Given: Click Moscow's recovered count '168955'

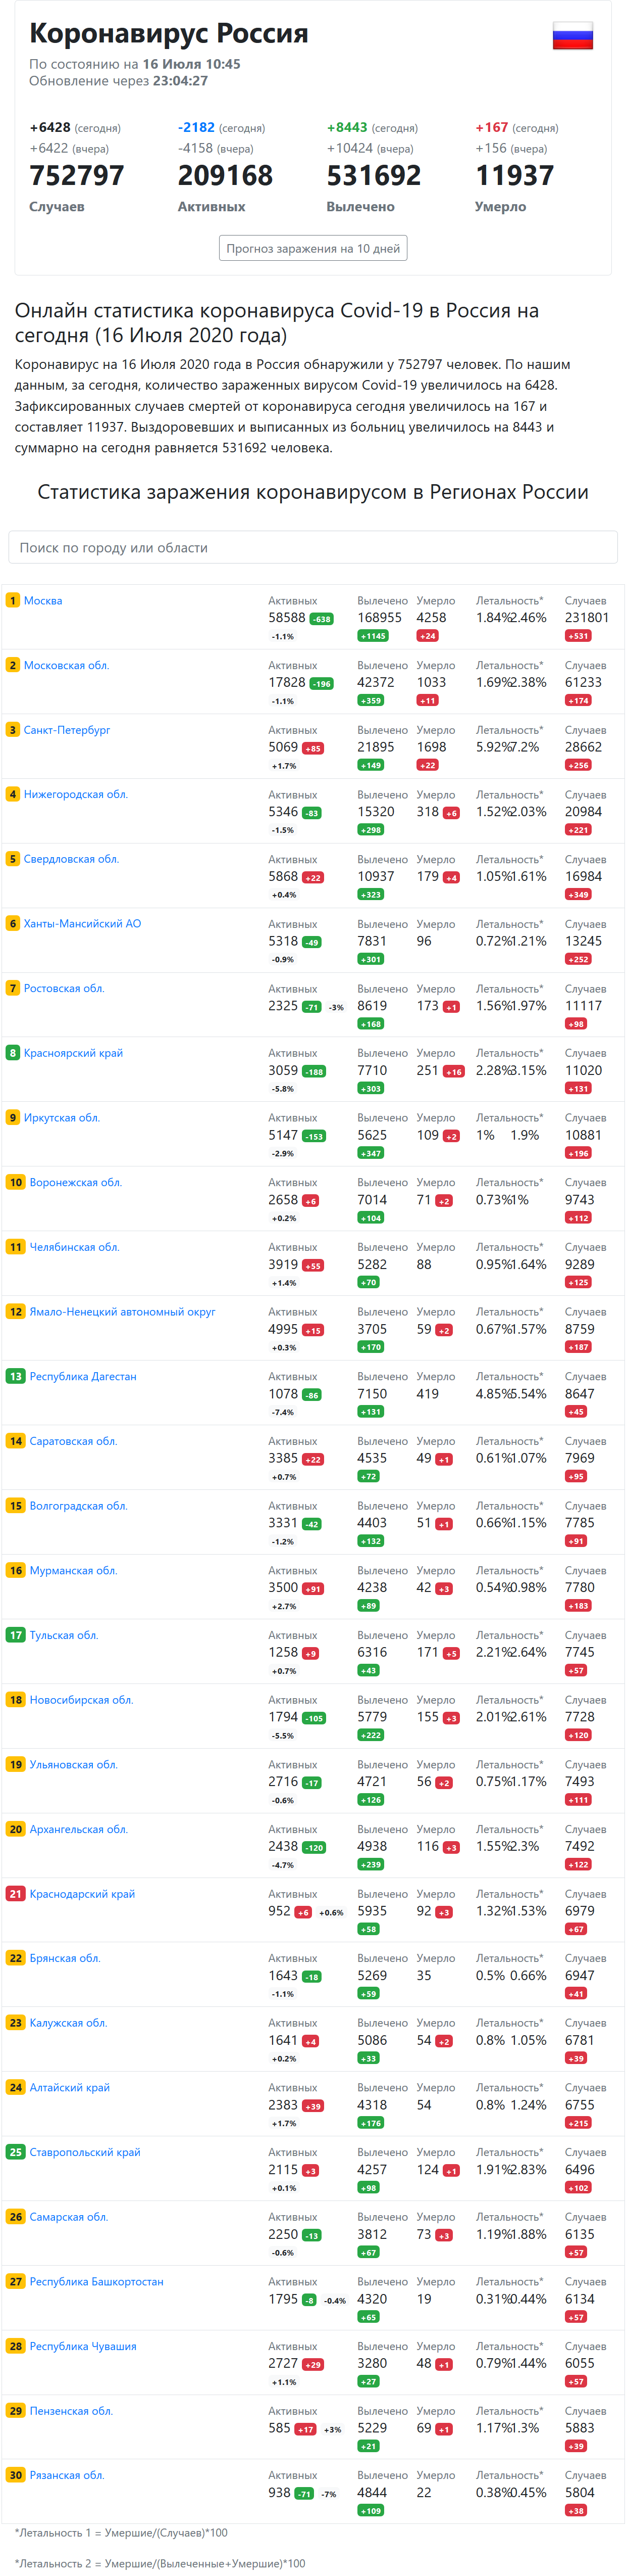Looking at the screenshot, I should 380,618.
